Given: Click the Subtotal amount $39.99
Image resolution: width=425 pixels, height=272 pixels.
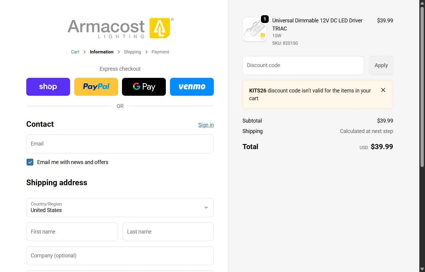Looking at the screenshot, I should click(385, 121).
